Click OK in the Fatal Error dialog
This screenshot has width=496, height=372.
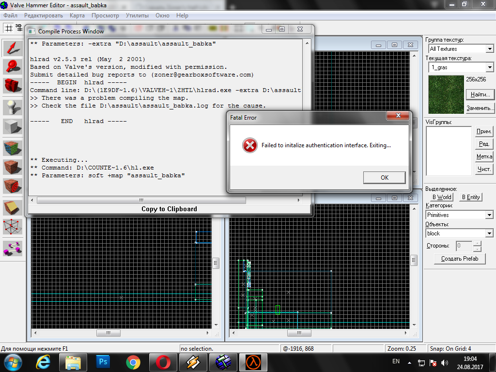(x=384, y=178)
